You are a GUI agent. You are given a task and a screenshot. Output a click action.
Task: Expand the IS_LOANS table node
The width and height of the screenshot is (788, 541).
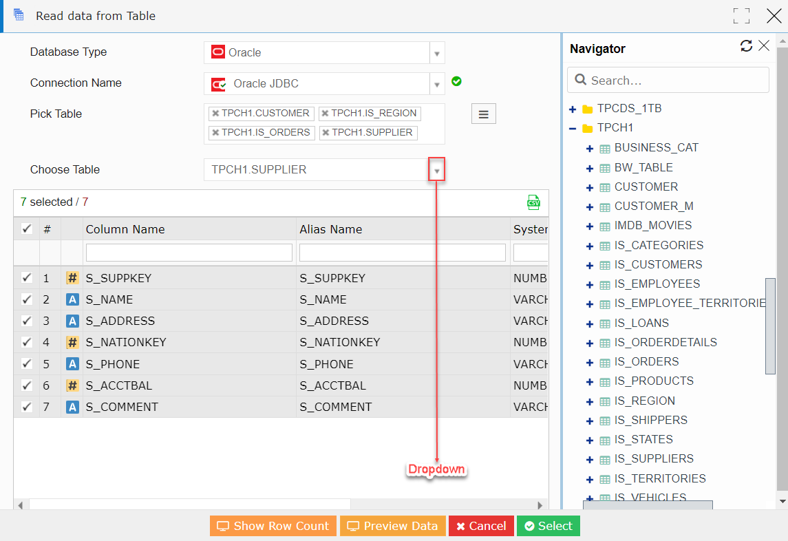pyautogui.click(x=590, y=323)
